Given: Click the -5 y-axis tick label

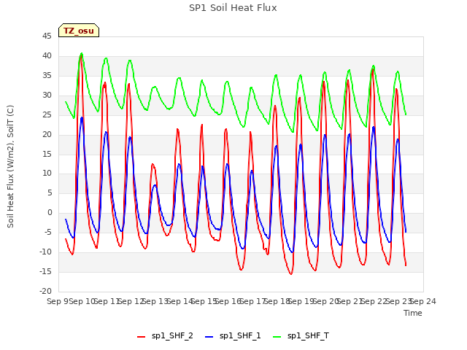Looking at the screenshot, I should [48, 233].
